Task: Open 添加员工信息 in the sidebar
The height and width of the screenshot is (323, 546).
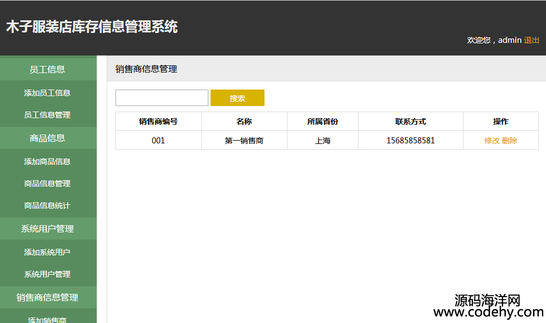Action: pos(47,93)
